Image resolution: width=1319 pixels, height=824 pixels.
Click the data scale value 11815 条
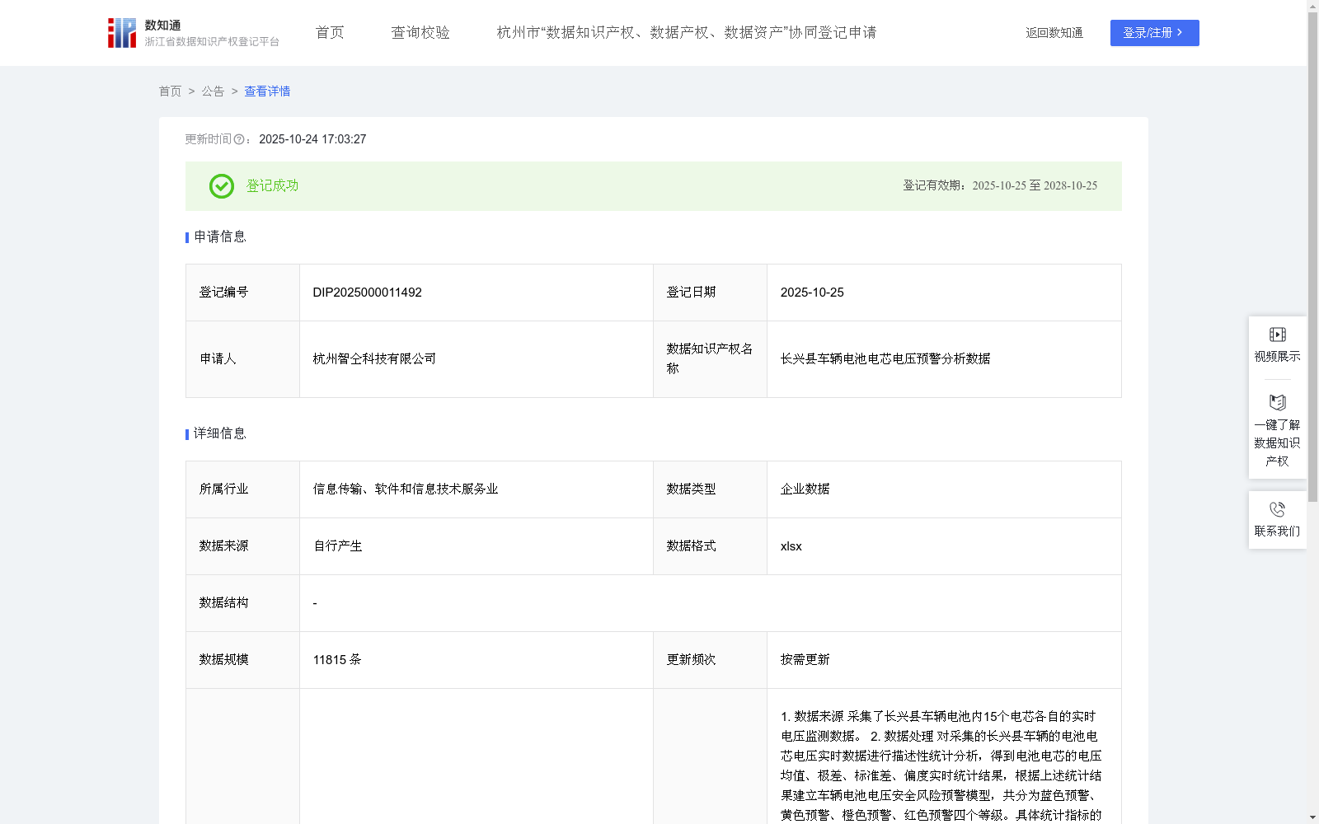[337, 660]
